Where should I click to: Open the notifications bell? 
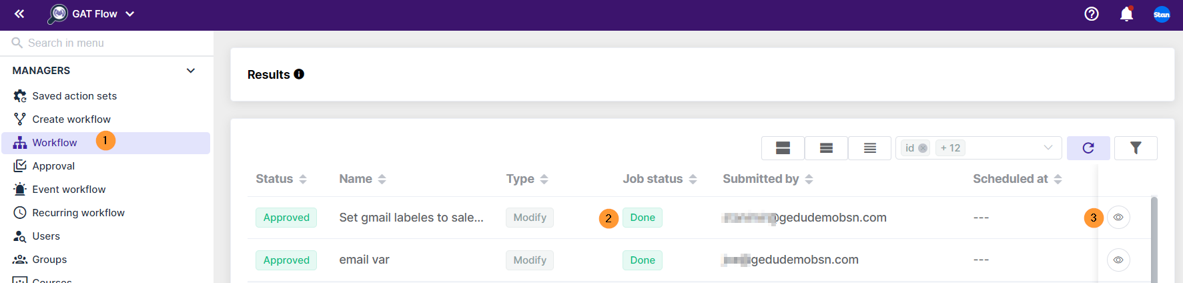(1126, 14)
